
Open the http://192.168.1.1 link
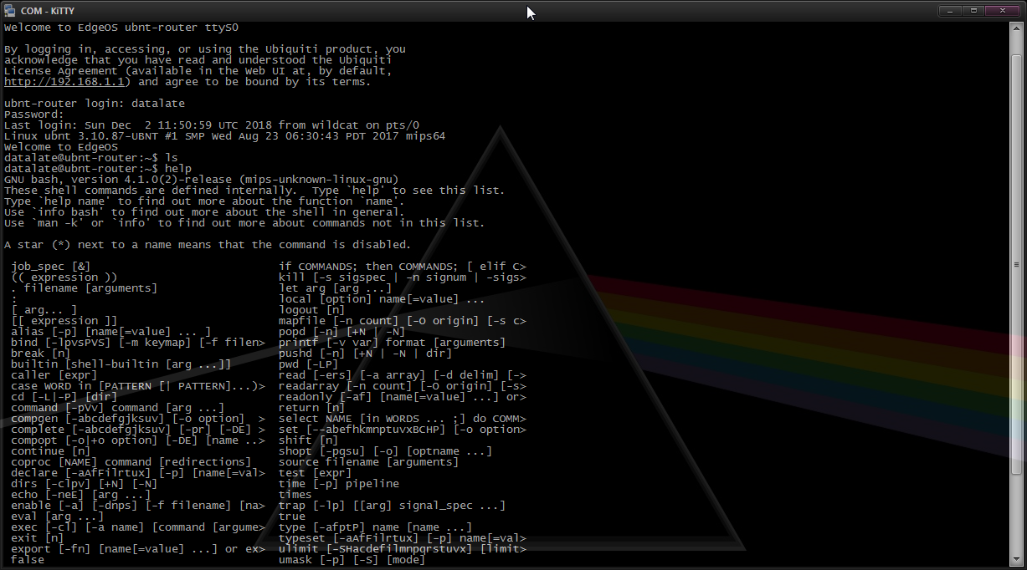point(66,82)
